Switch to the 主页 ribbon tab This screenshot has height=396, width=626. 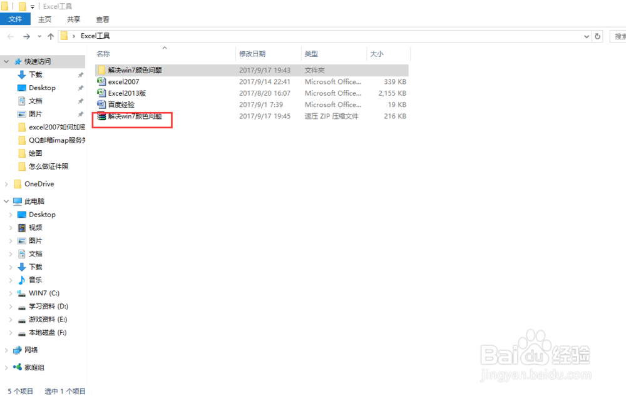pyautogui.click(x=44, y=19)
